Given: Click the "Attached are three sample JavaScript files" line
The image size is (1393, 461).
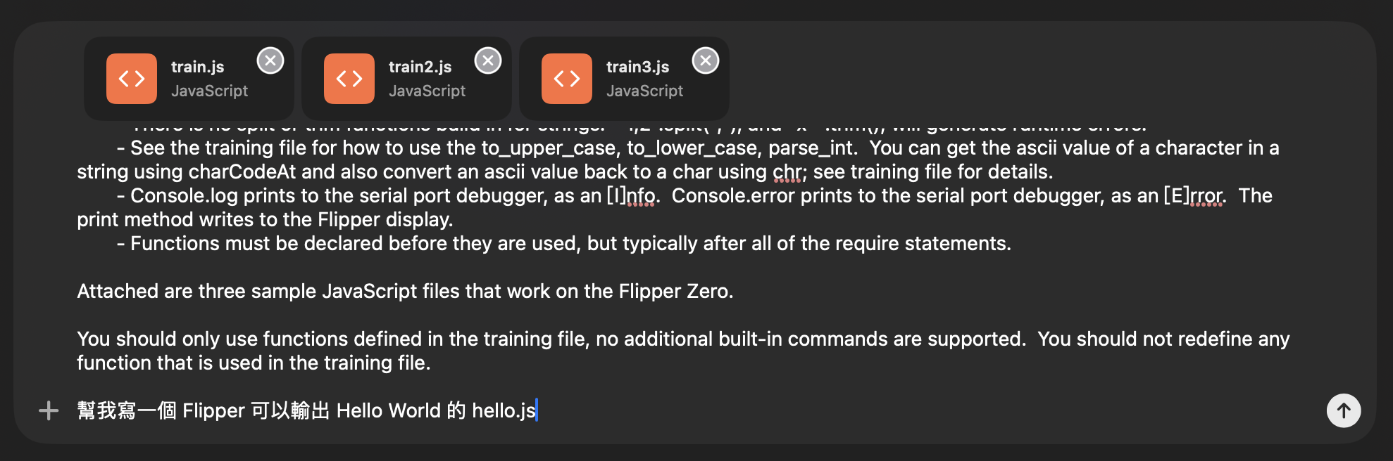Looking at the screenshot, I should click(x=405, y=291).
